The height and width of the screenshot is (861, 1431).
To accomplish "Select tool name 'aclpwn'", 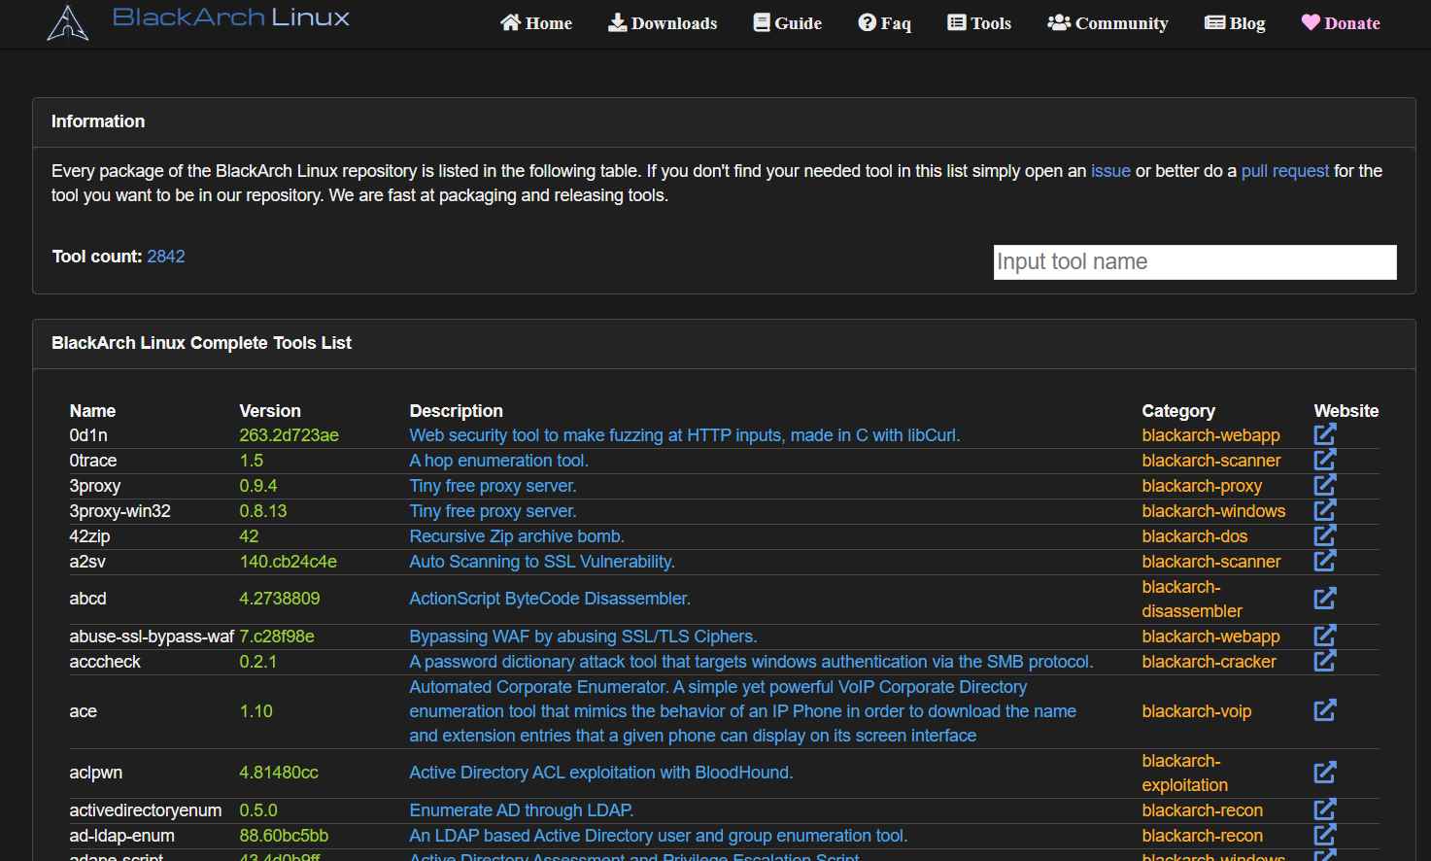I will point(96,773).
